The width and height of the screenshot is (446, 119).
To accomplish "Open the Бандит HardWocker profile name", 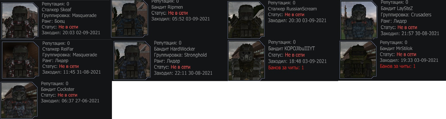I will pyautogui.click(x=174, y=49).
